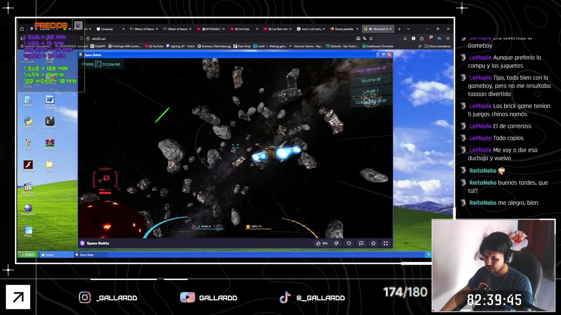Image resolution: width=561 pixels, height=315 pixels.
Task: Open the Notepad desktop icon
Action: (28, 101)
